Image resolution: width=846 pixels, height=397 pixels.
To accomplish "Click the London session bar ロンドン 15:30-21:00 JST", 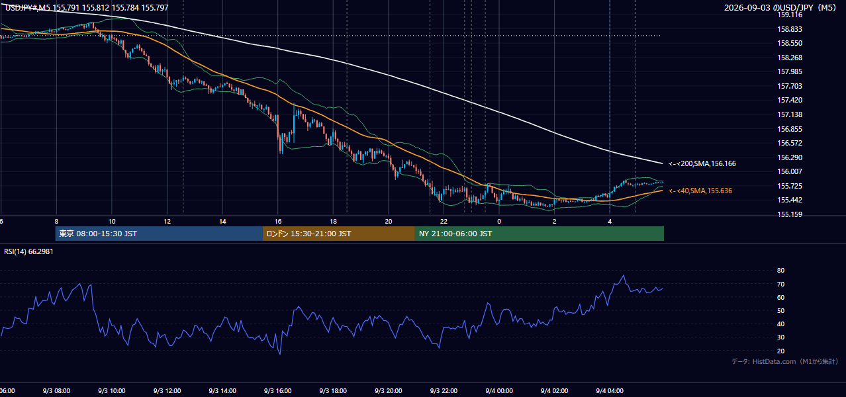I will point(339,234).
